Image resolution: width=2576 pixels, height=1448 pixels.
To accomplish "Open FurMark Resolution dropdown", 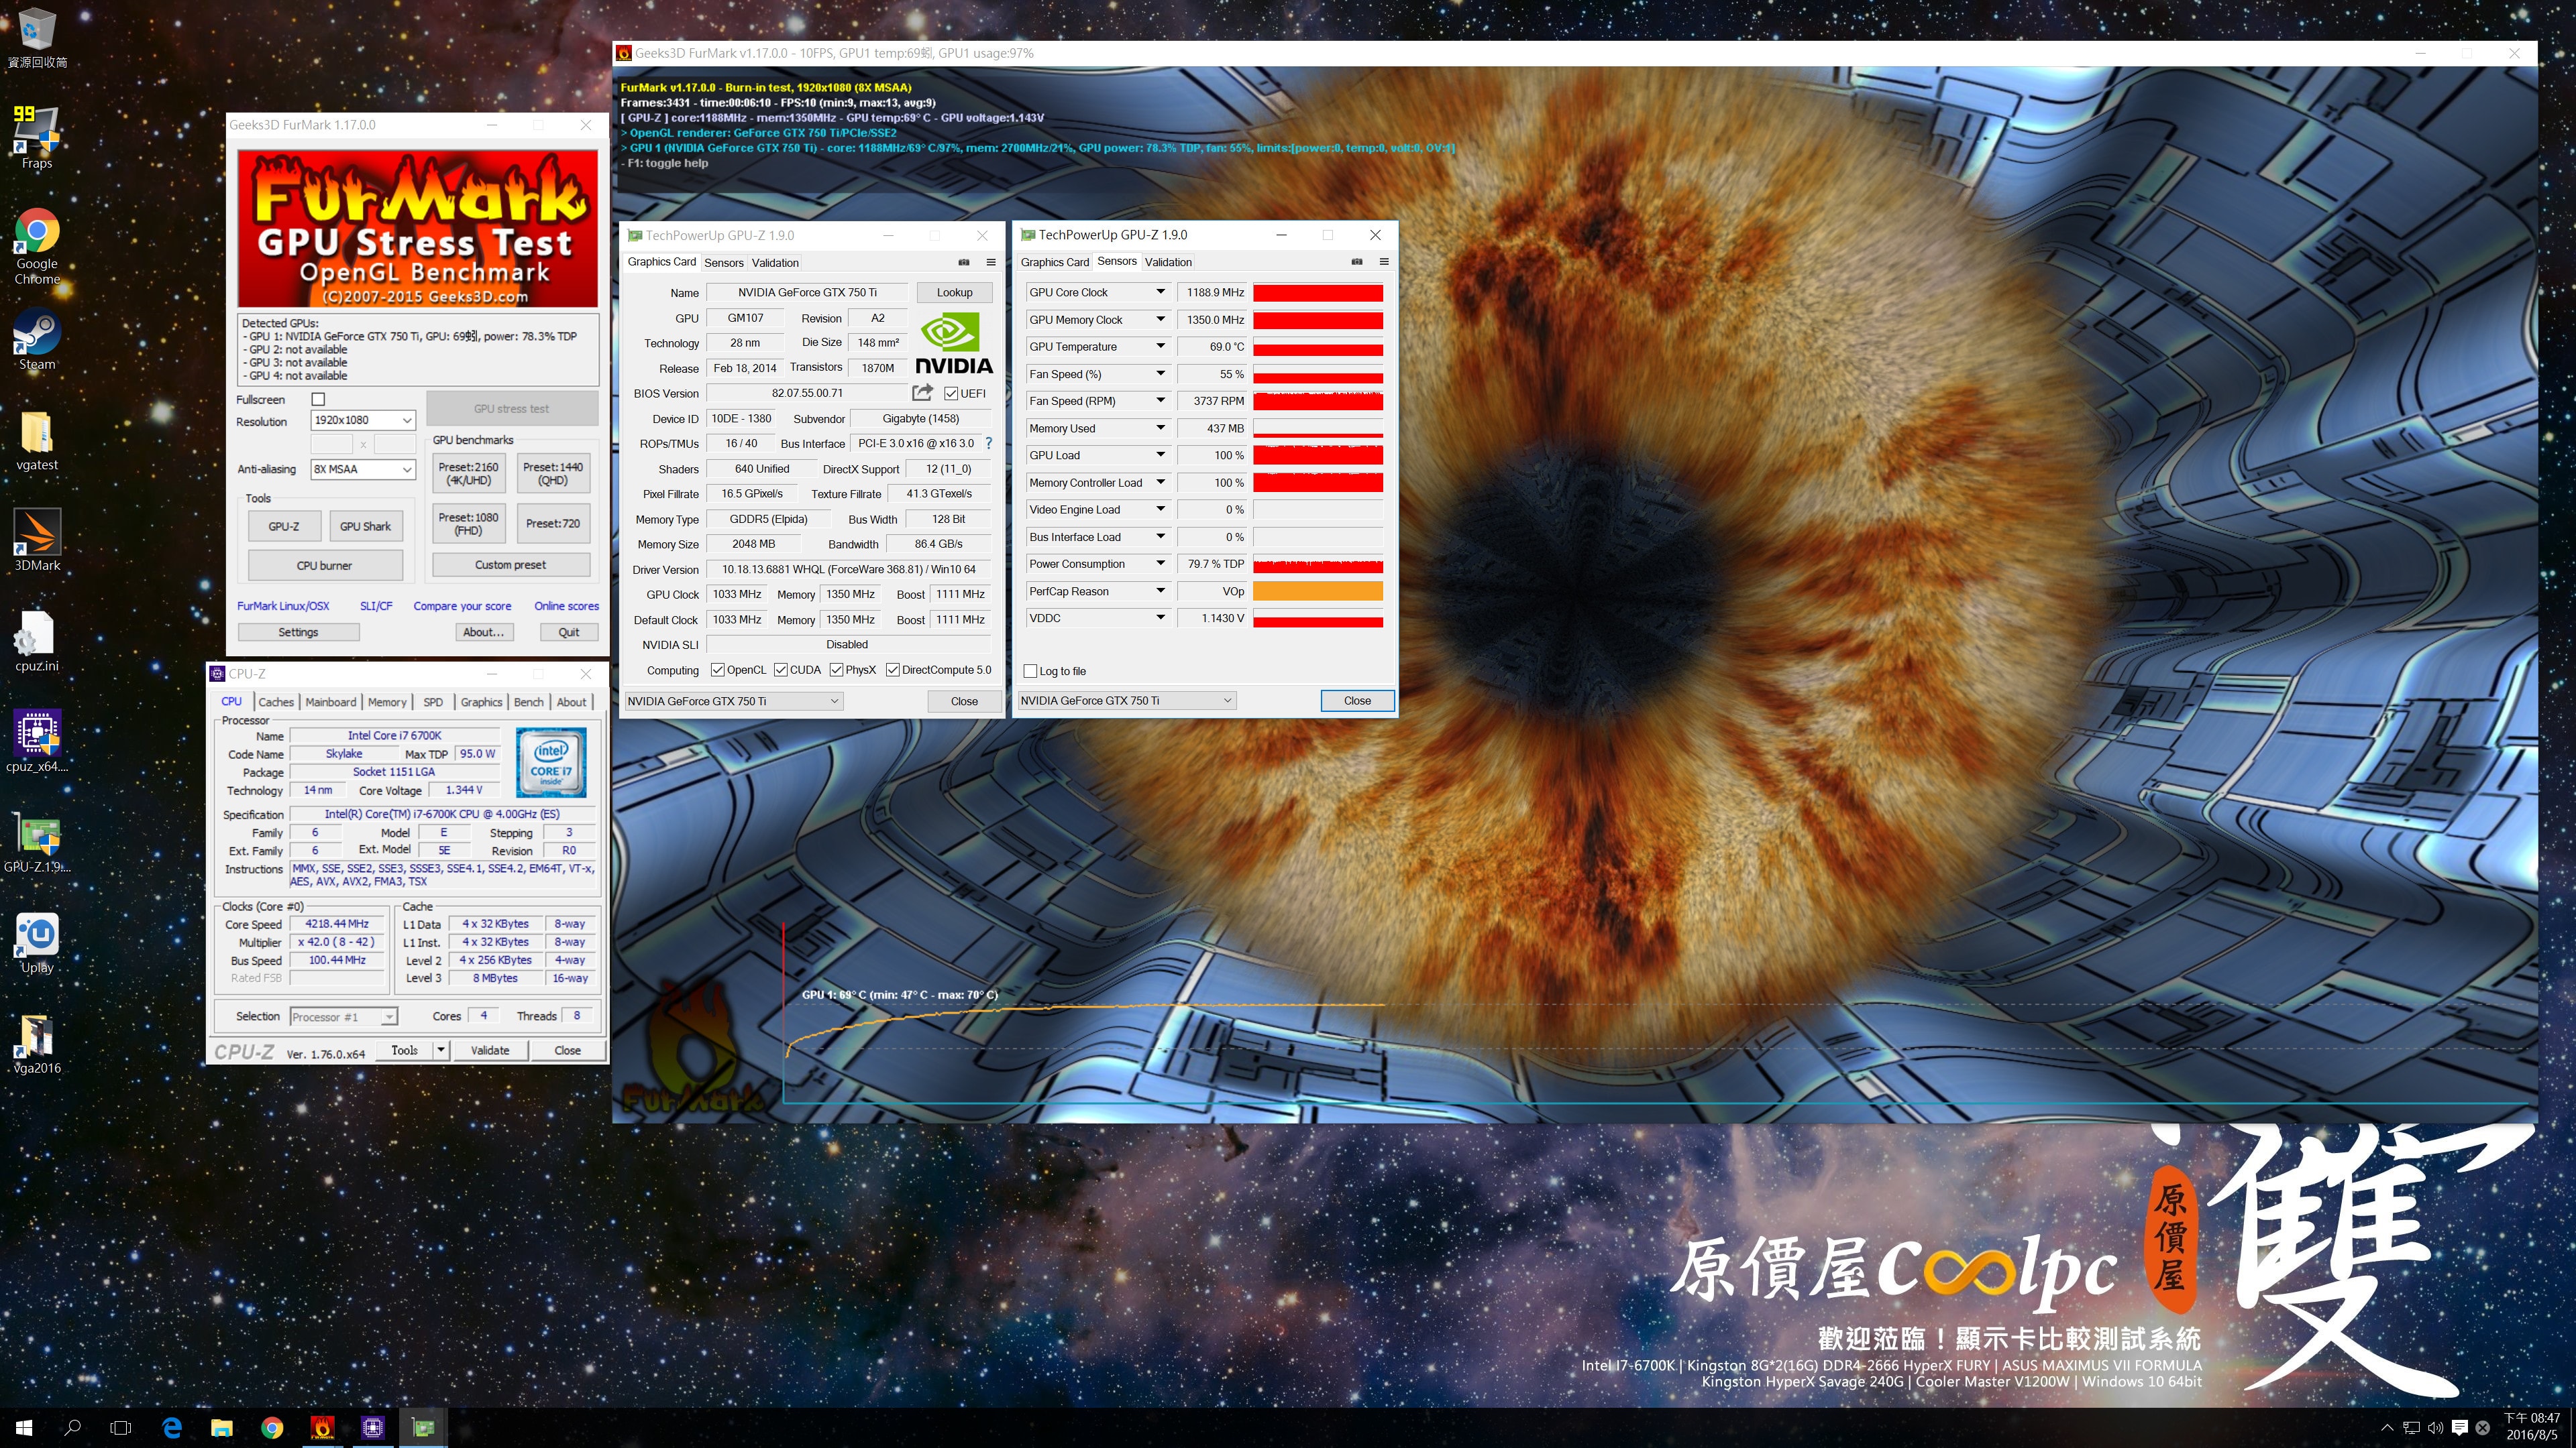I will [362, 421].
